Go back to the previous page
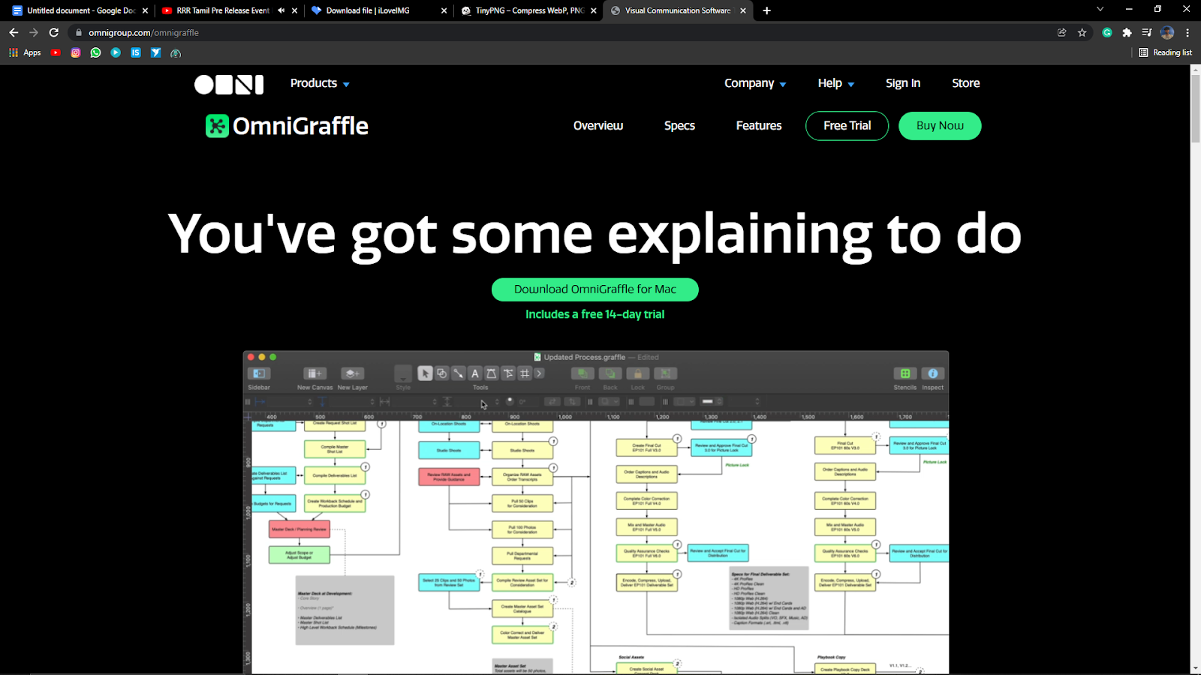Screen dimensions: 1201x675 pos(14,32)
